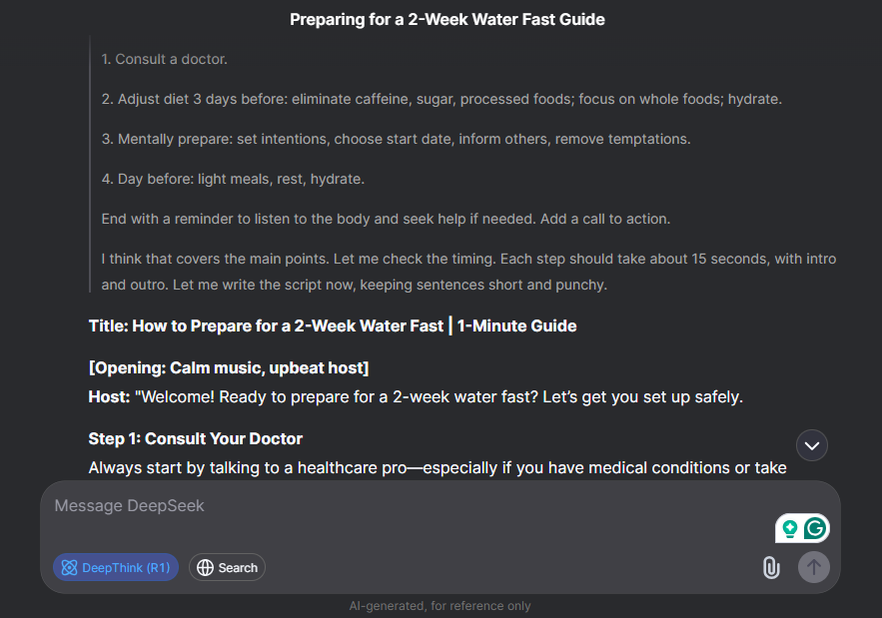Click the up-arrow send message button
The image size is (882, 618).
(813, 567)
